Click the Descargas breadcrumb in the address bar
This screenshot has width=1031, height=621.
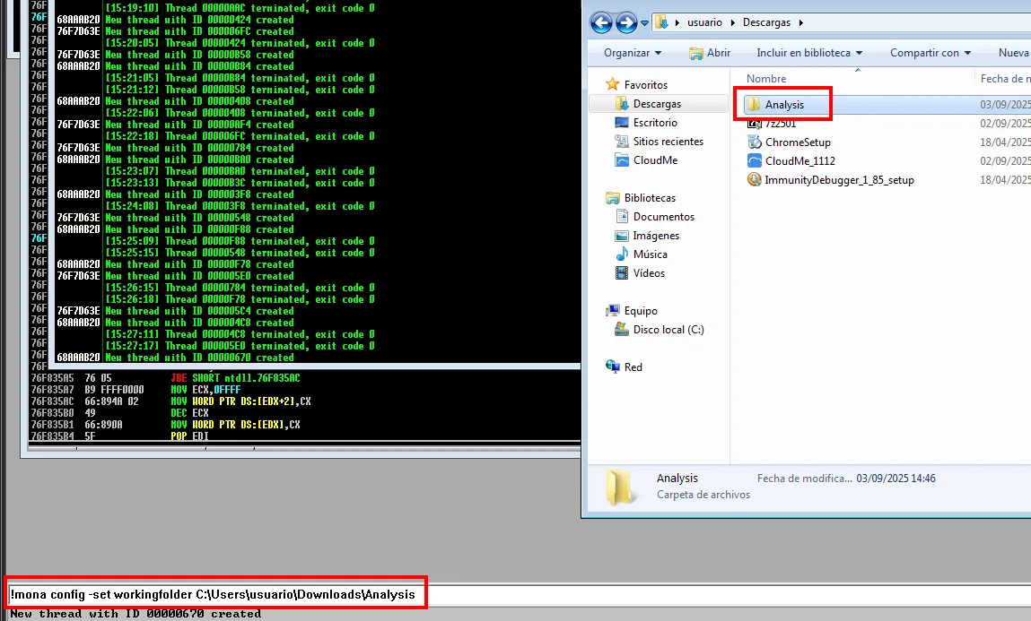pyautogui.click(x=766, y=22)
